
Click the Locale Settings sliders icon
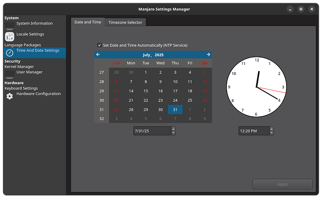(10, 37)
